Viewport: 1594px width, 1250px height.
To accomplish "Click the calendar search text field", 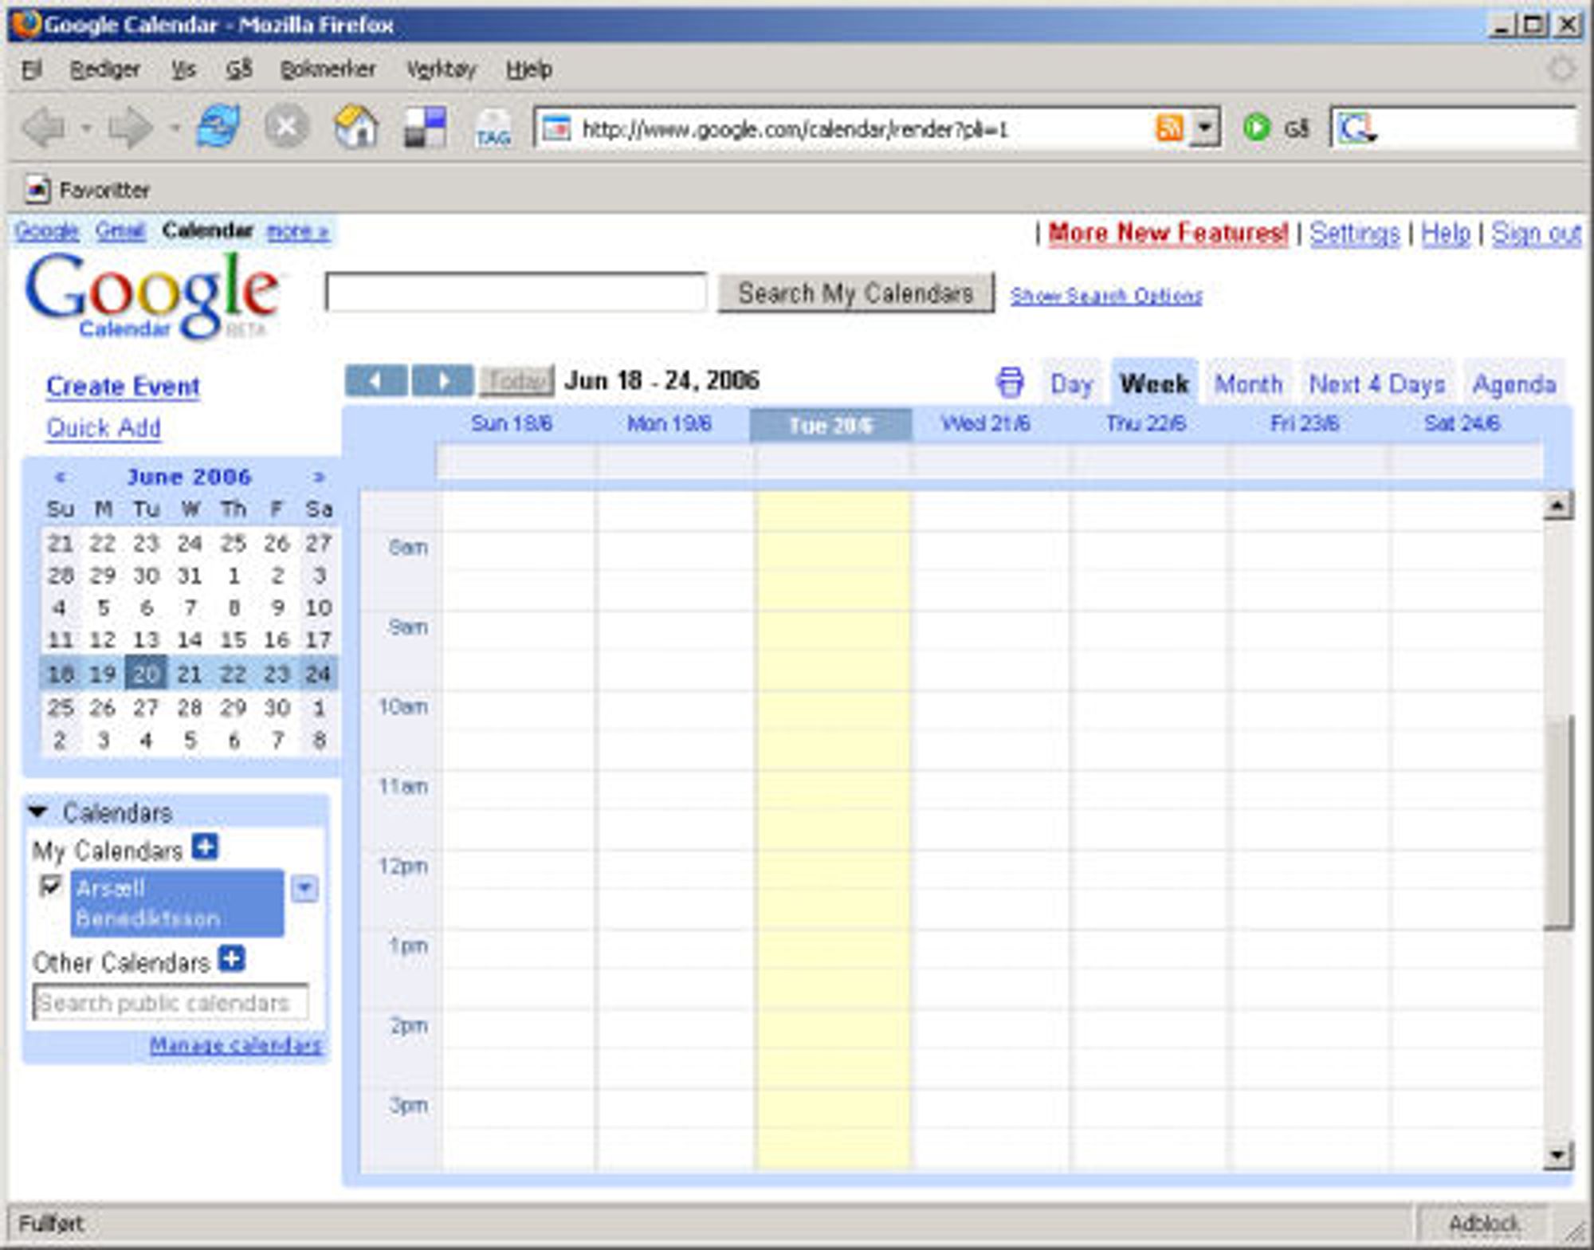I will [x=516, y=293].
